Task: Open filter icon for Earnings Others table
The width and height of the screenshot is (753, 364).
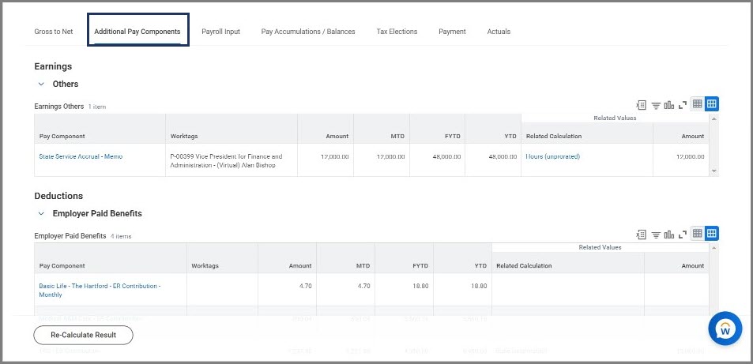Action: coord(656,104)
